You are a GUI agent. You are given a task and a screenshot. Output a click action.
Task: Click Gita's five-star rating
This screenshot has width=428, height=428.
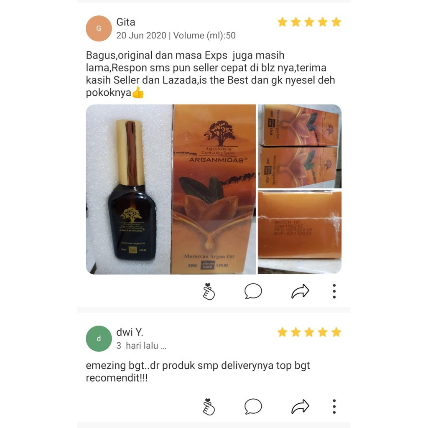[309, 22]
